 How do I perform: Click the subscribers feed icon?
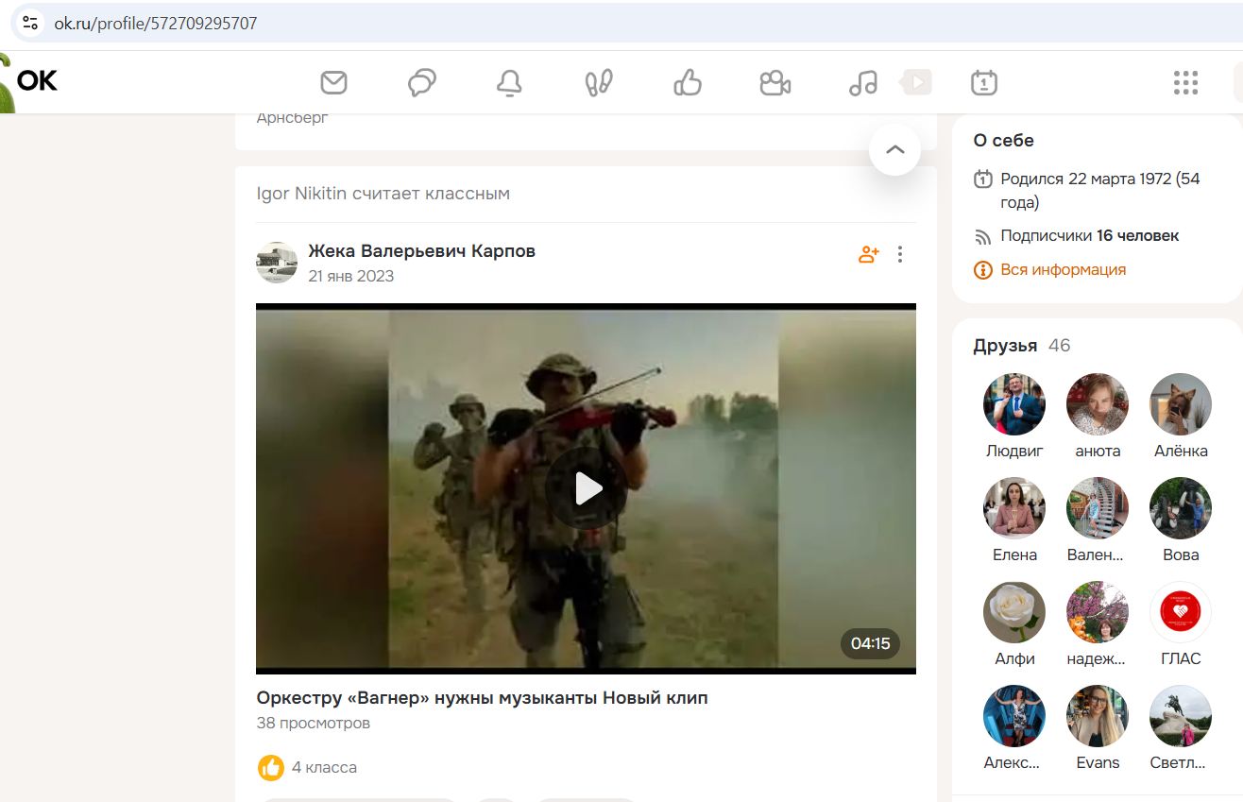[x=983, y=236]
